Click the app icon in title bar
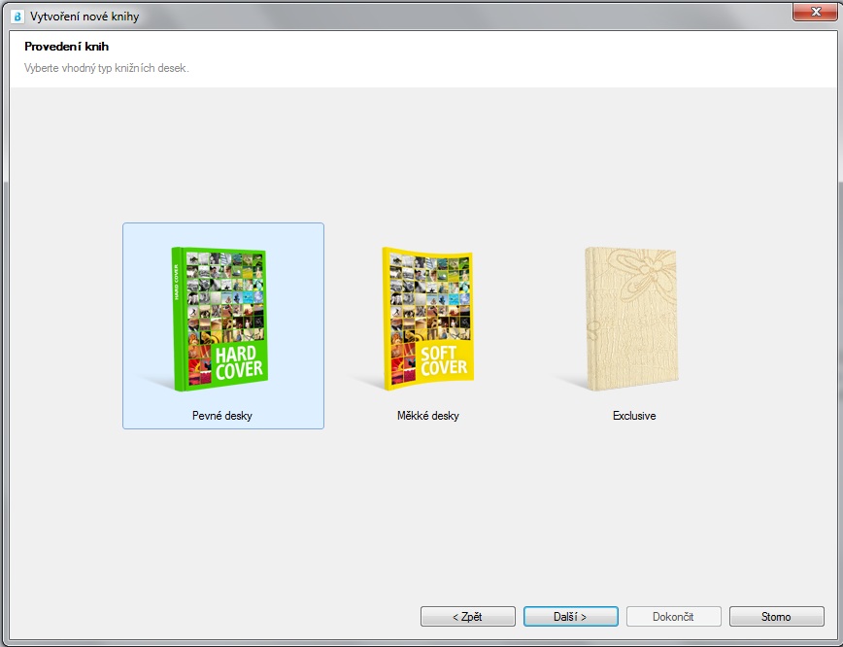Viewport: 843px width, 647px height. [17, 17]
